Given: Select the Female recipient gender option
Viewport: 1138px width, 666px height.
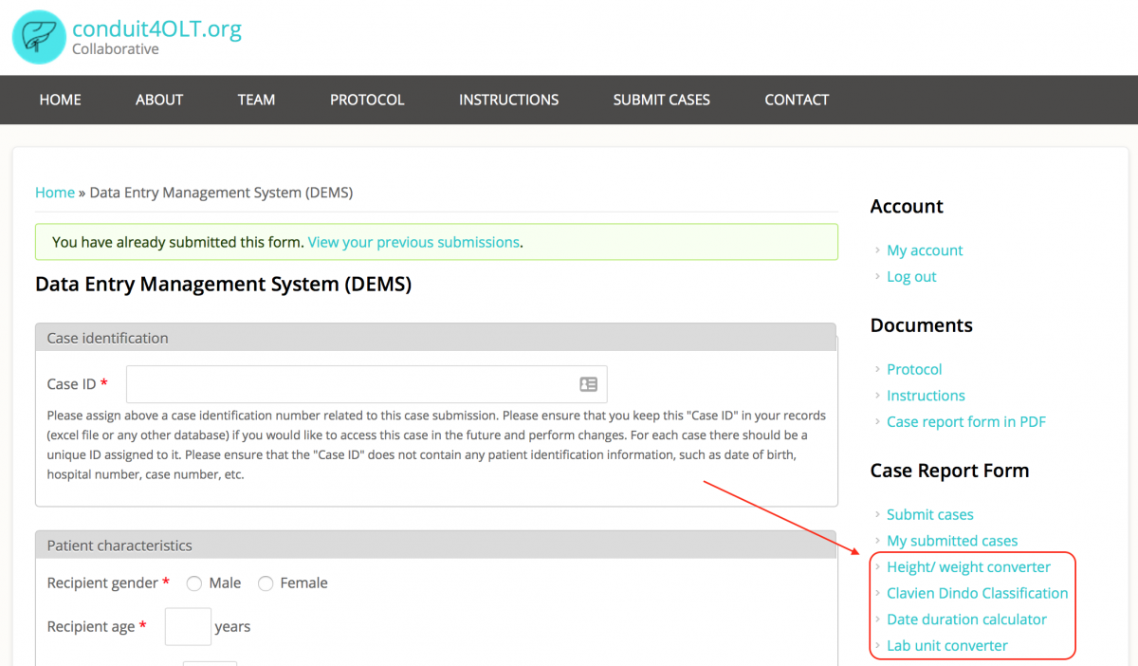Looking at the screenshot, I should [x=266, y=583].
